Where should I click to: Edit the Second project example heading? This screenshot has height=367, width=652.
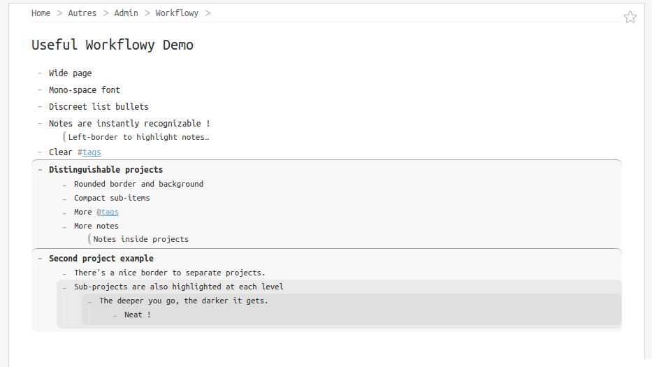(101, 259)
